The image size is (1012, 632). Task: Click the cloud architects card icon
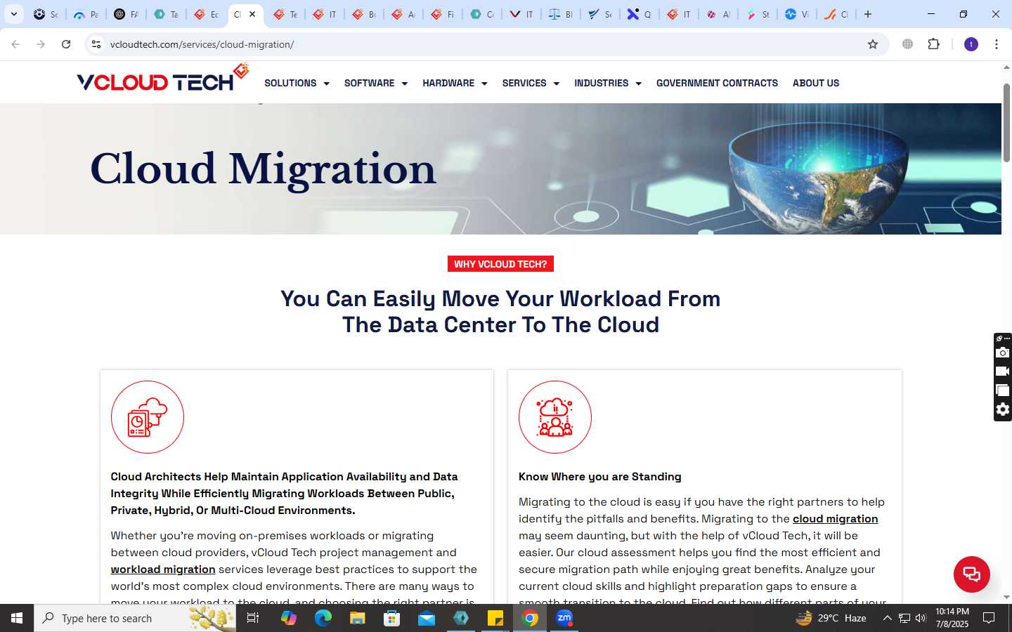point(148,417)
